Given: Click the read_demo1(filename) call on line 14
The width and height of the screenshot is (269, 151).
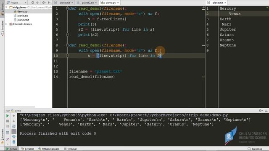Looking at the screenshot, I should (92, 77).
